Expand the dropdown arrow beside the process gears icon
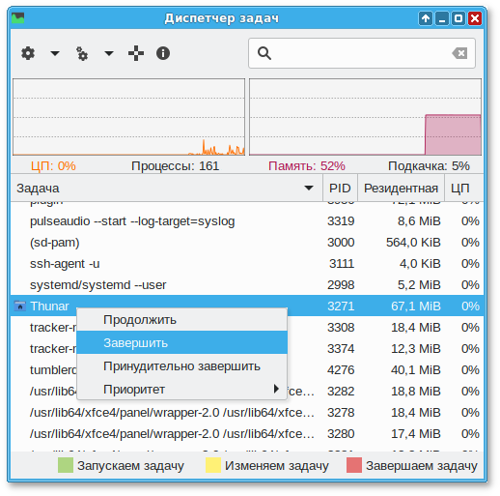The width and height of the screenshot is (500, 496). (109, 53)
